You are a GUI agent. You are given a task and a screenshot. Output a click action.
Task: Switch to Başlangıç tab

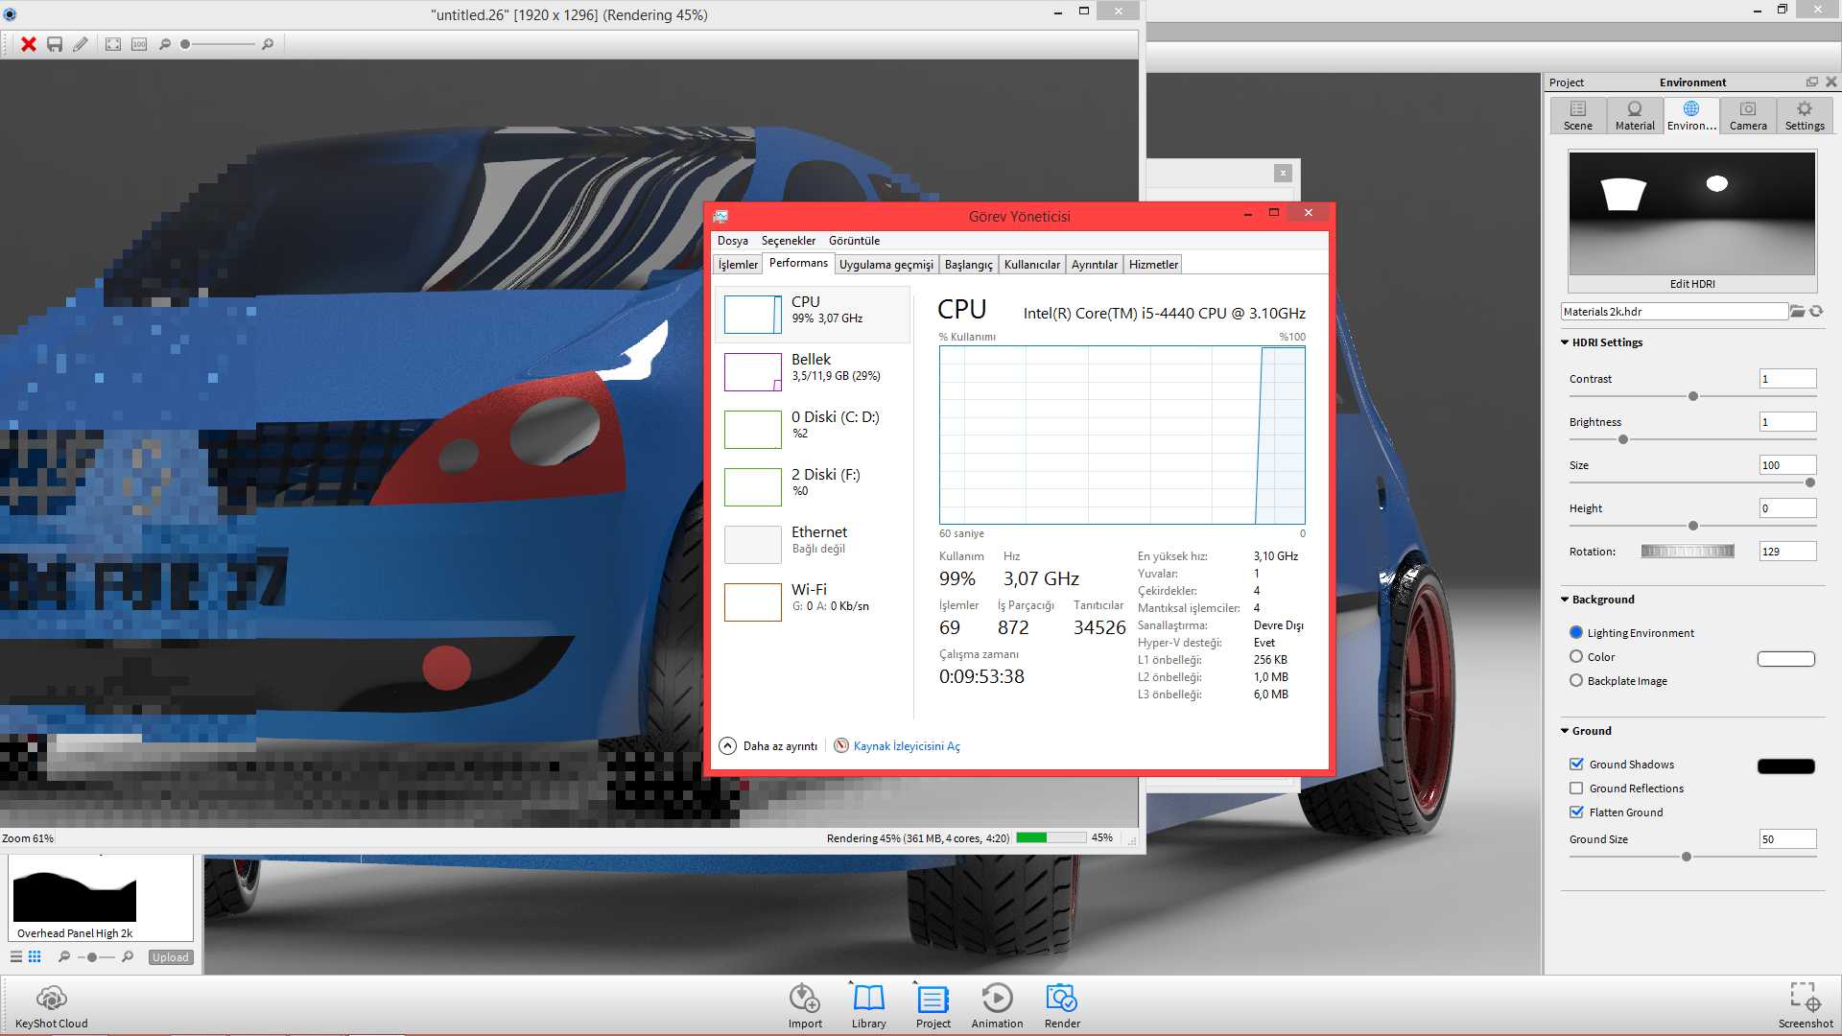(969, 265)
